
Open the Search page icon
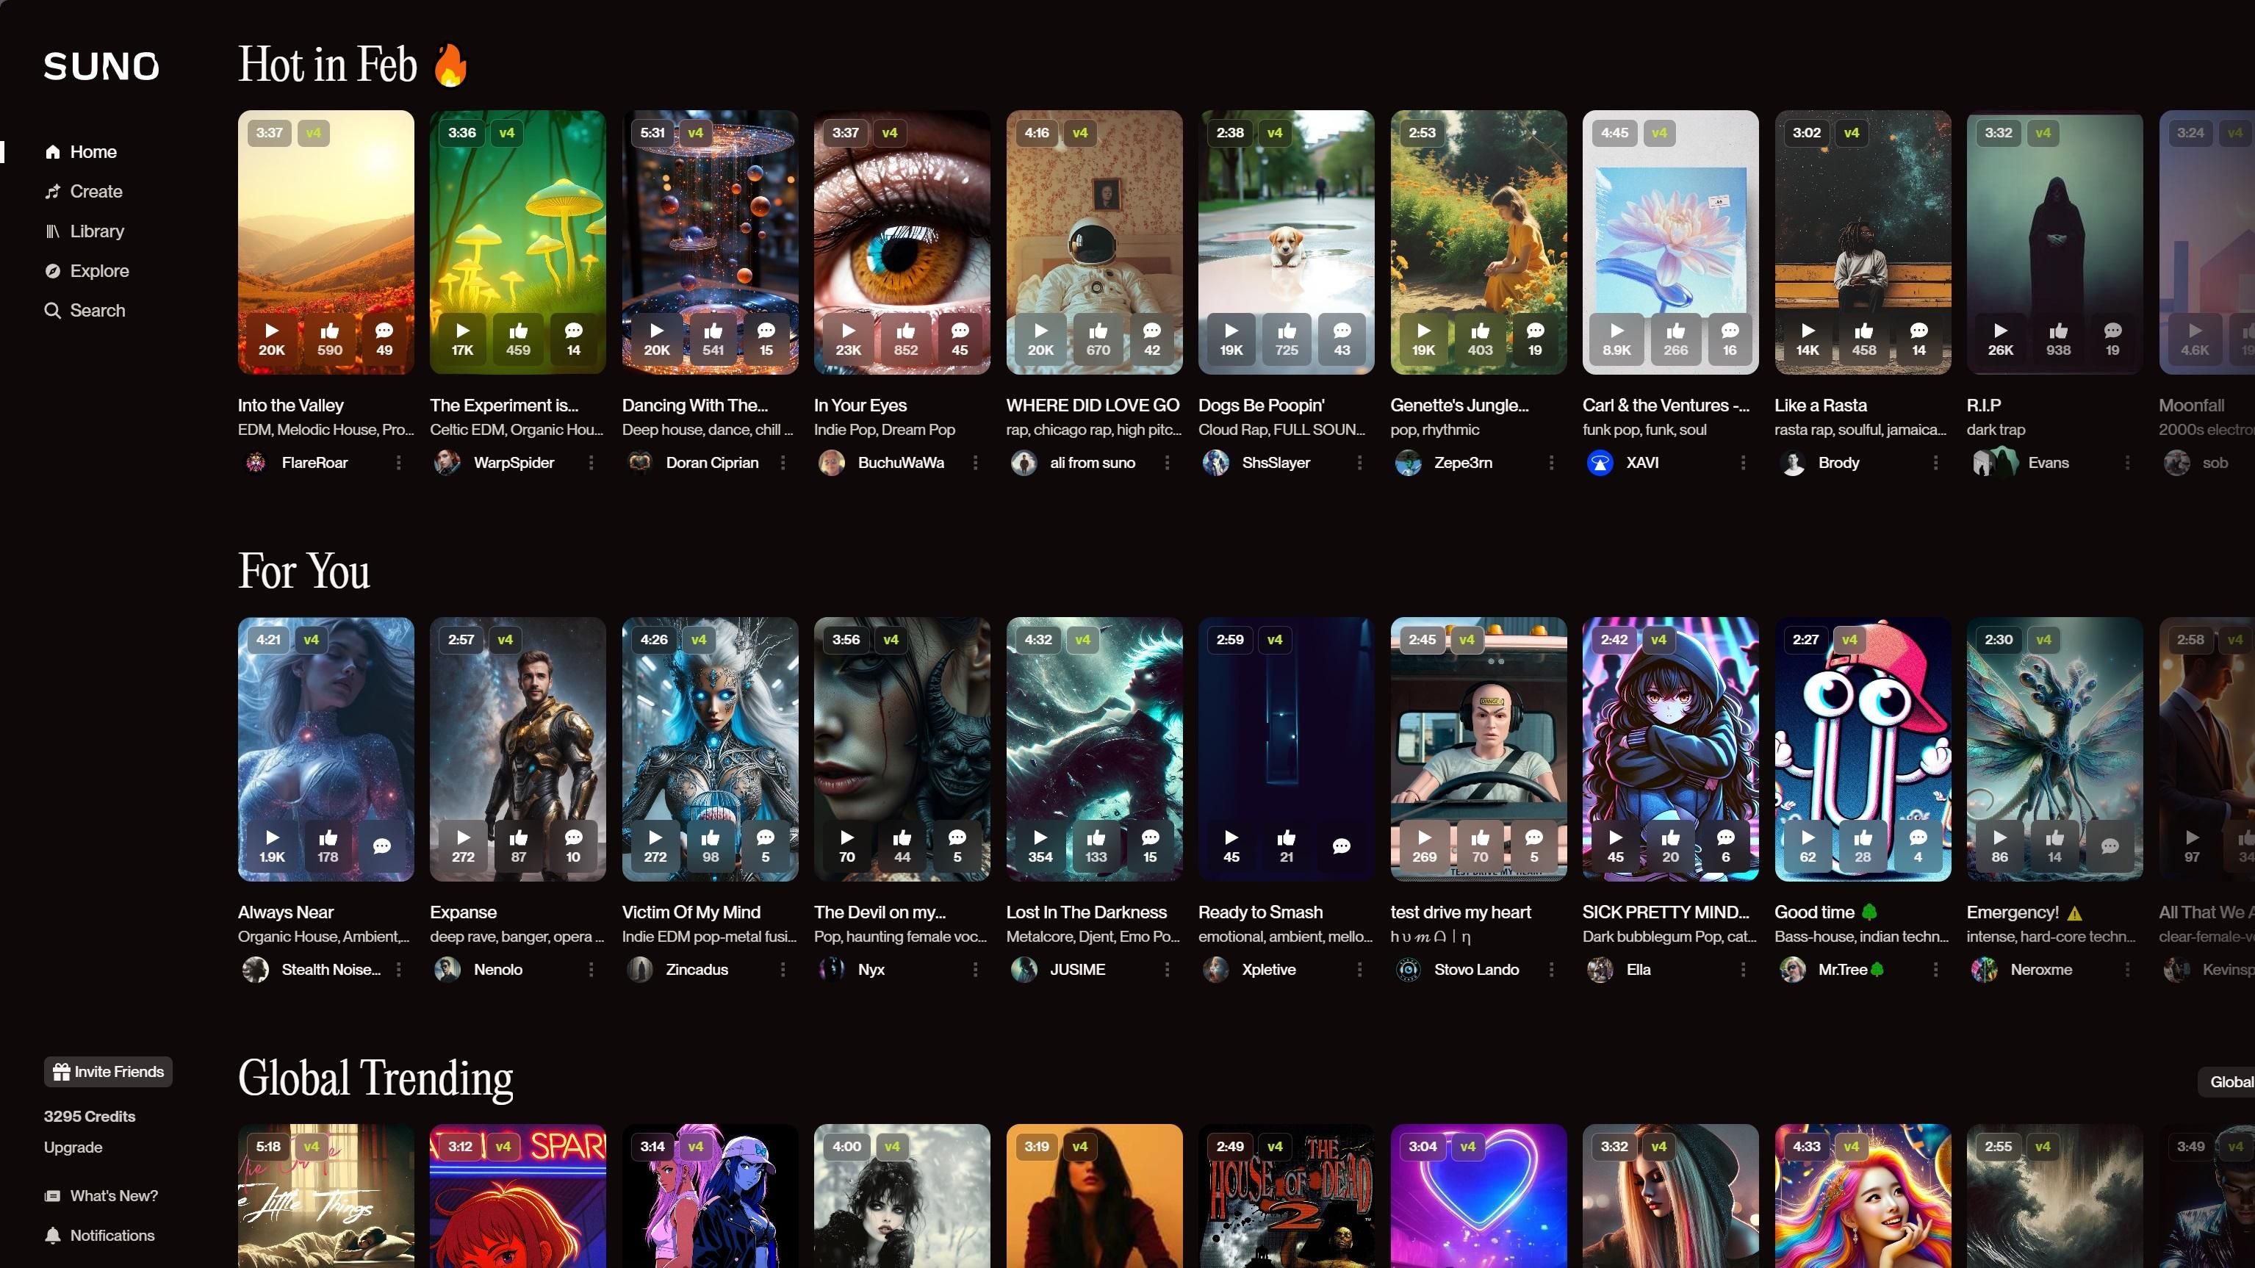click(52, 311)
